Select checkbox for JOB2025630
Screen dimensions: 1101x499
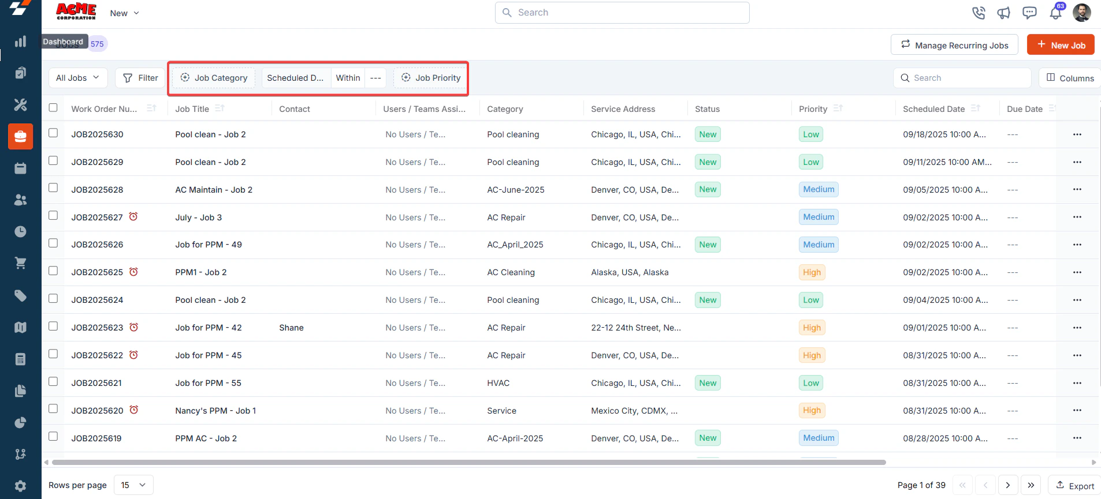(53, 133)
